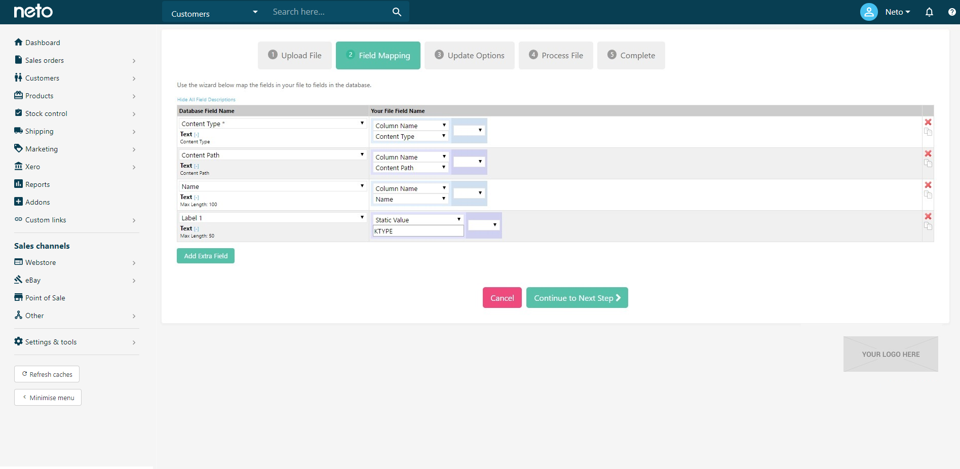Click the eBay gavel icon
The image size is (960, 469).
tap(18, 280)
